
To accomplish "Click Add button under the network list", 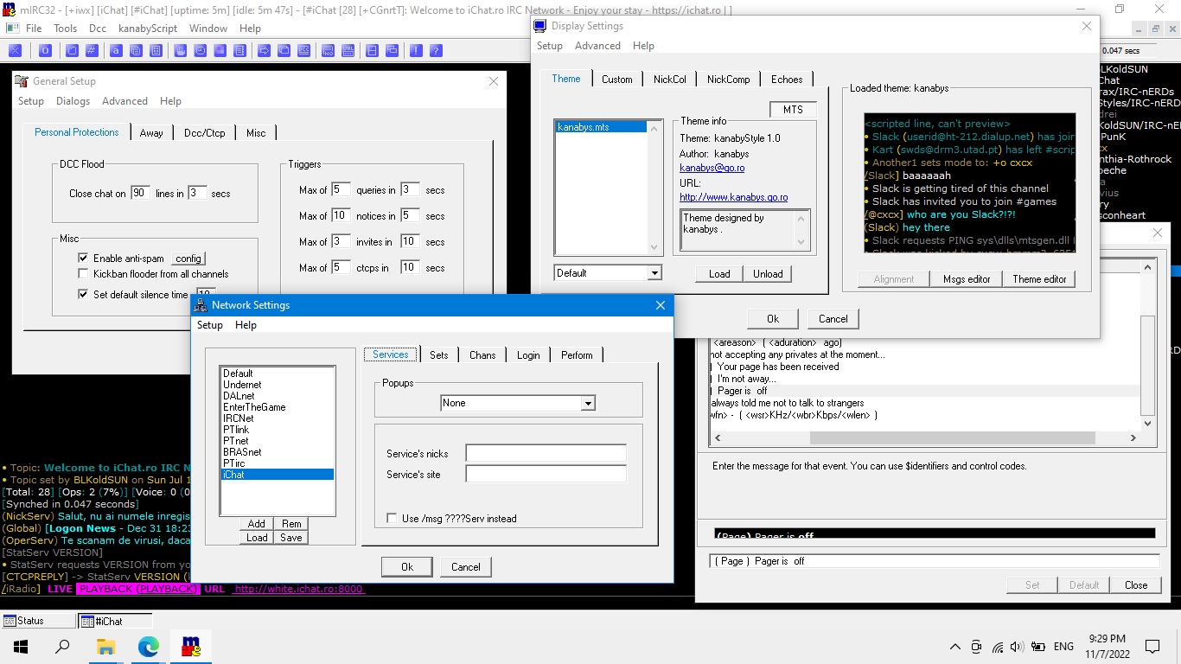I will (x=257, y=524).
